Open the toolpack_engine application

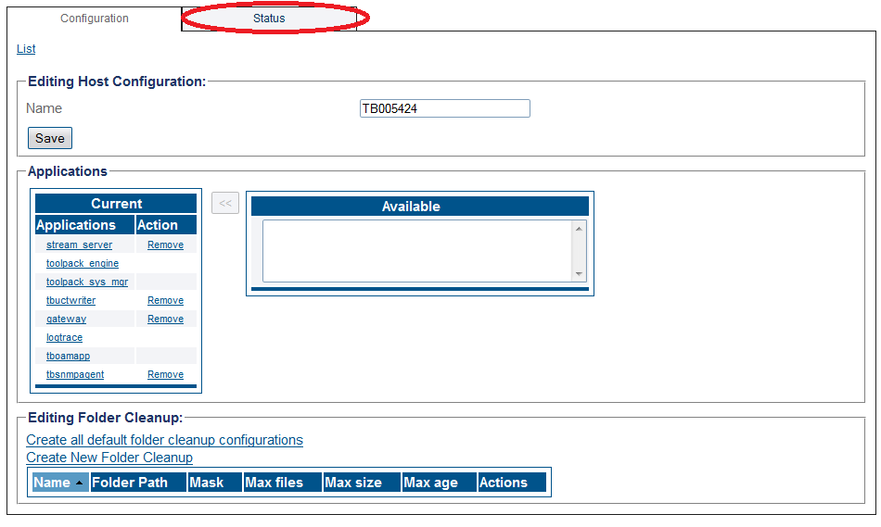[83, 263]
